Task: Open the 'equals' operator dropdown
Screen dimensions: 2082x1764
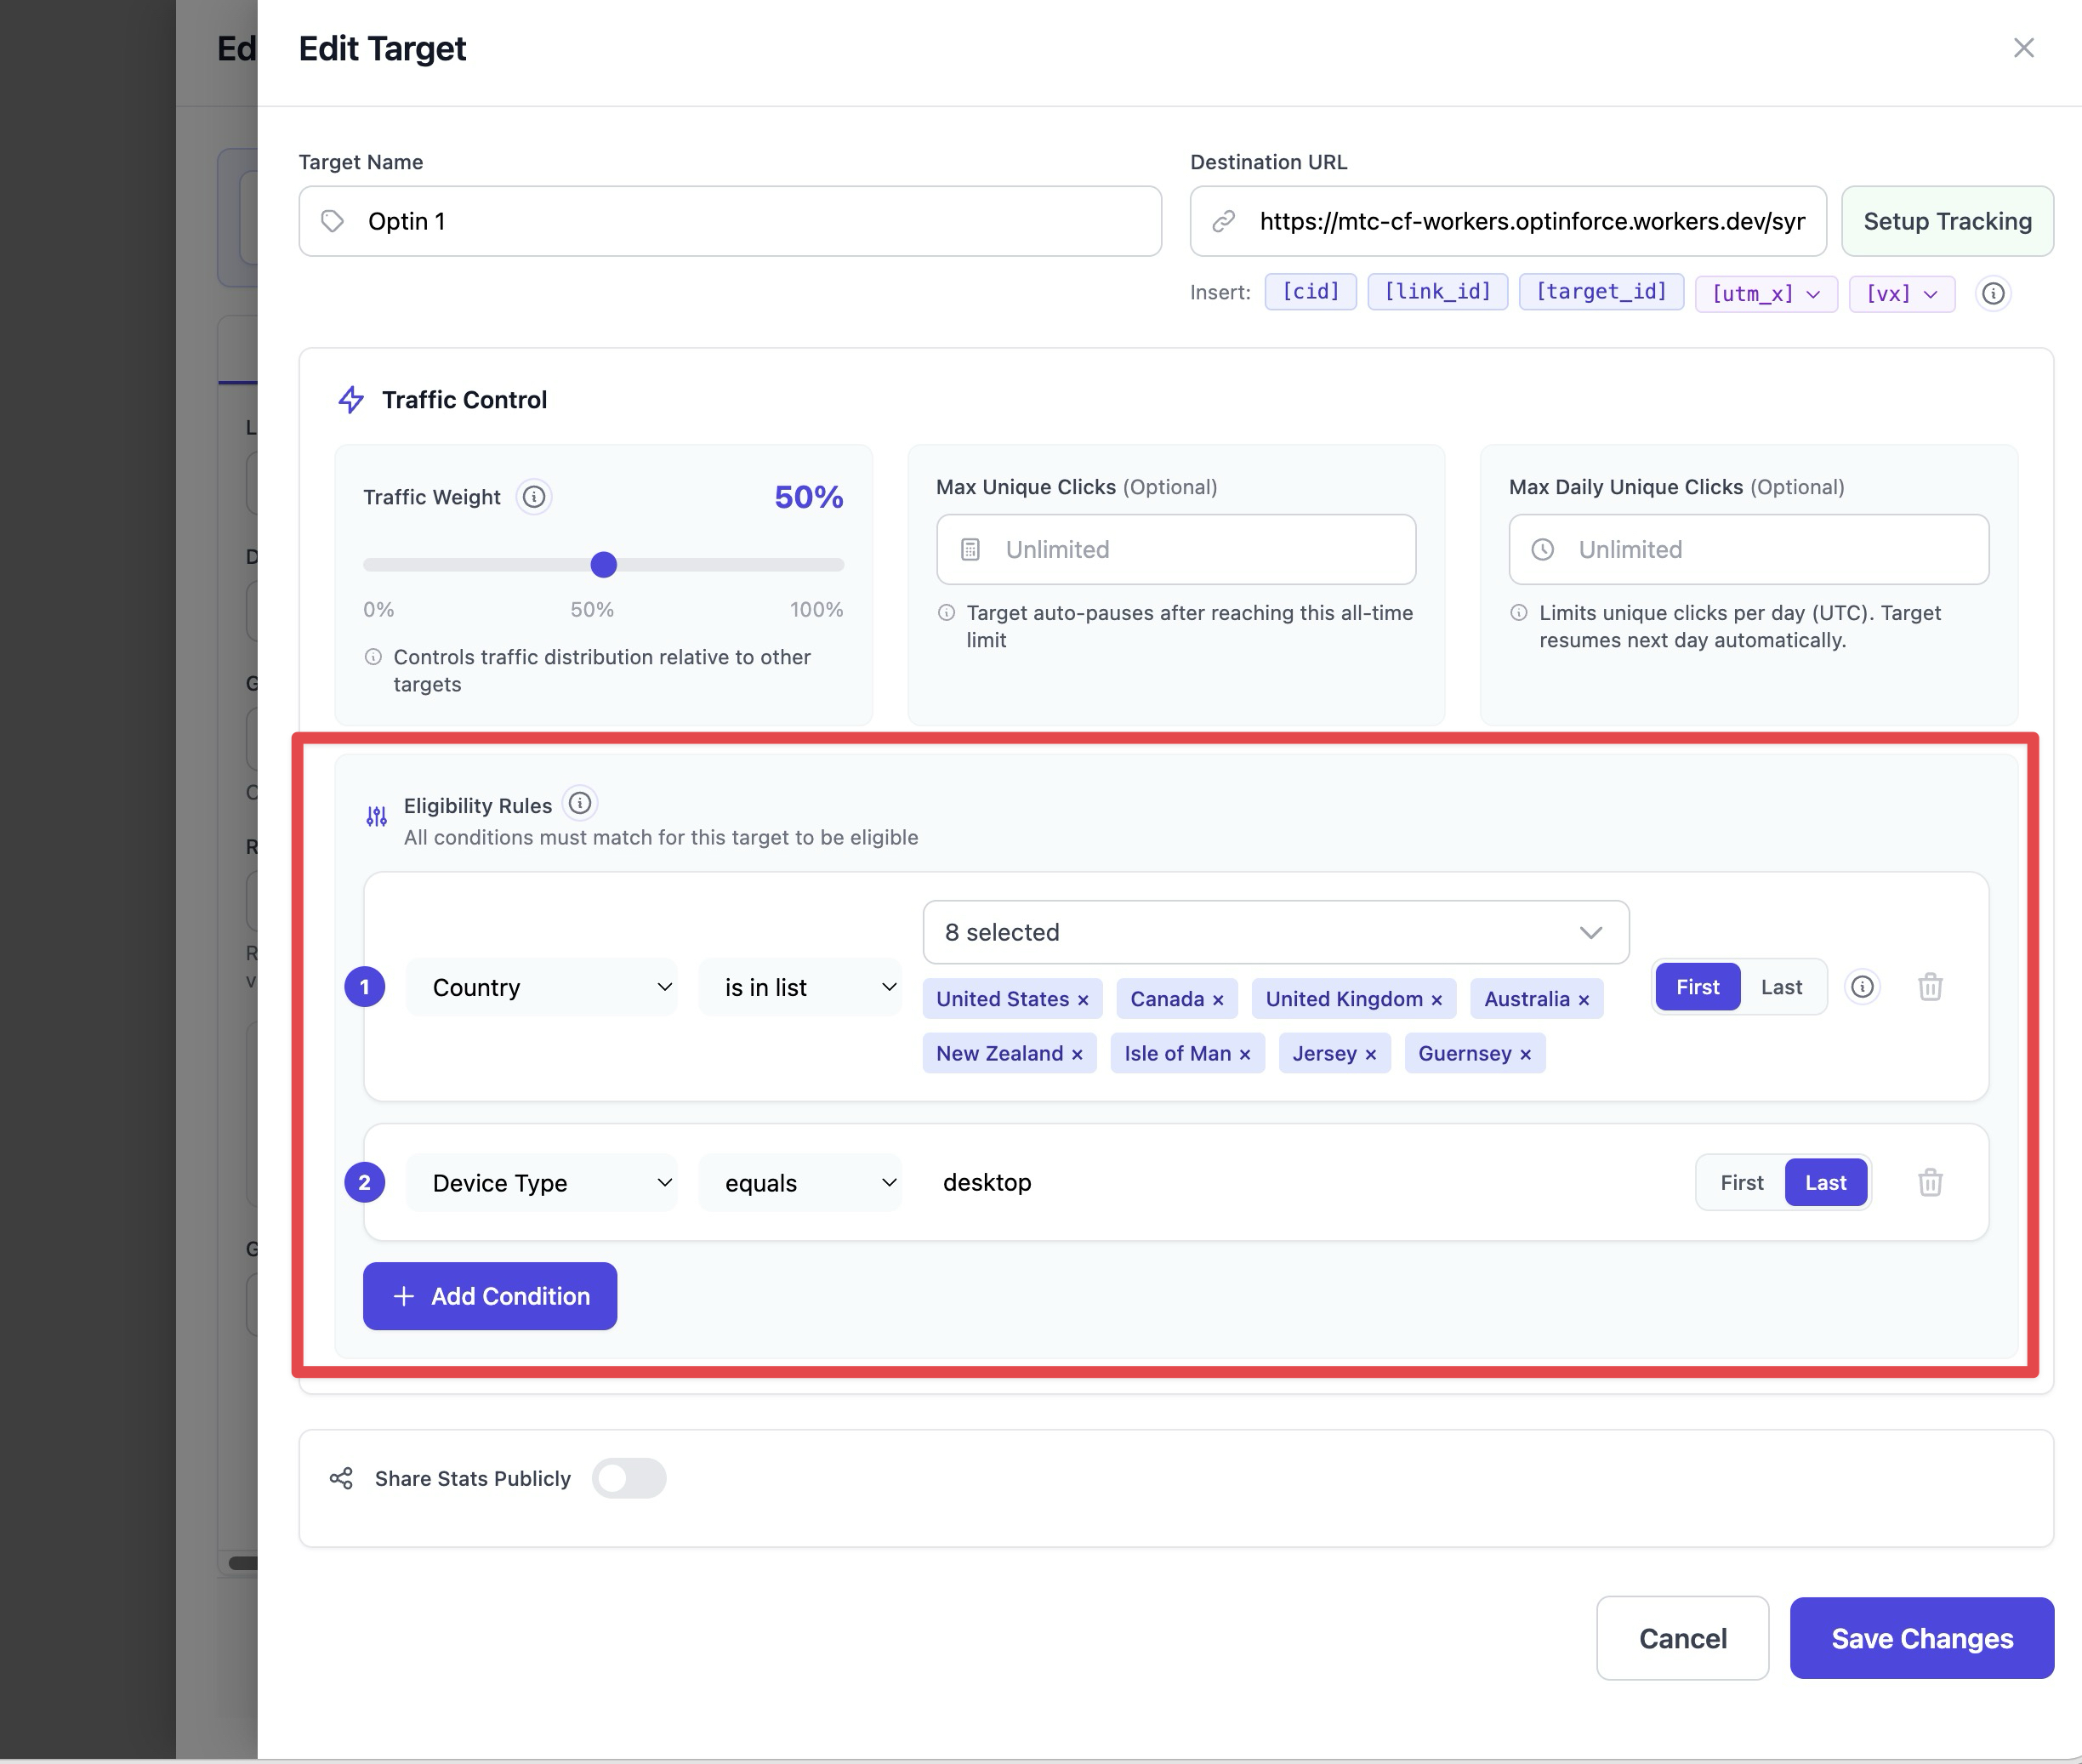Action: tap(801, 1182)
